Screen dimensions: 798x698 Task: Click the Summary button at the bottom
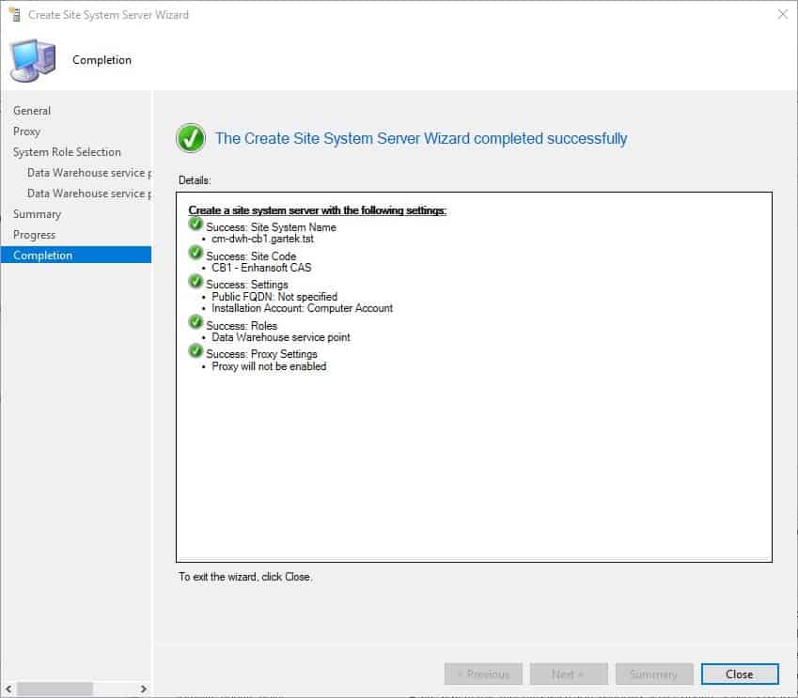click(654, 674)
